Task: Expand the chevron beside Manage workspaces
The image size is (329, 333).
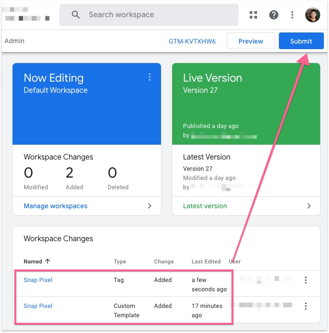Action: (x=149, y=206)
